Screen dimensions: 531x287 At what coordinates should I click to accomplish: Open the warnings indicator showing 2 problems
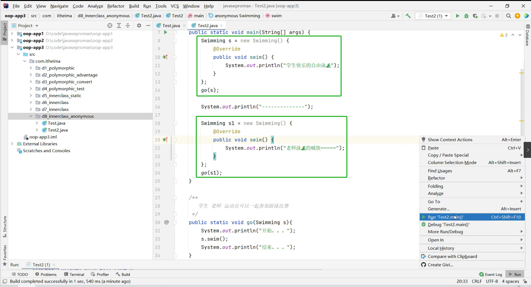click(x=504, y=35)
